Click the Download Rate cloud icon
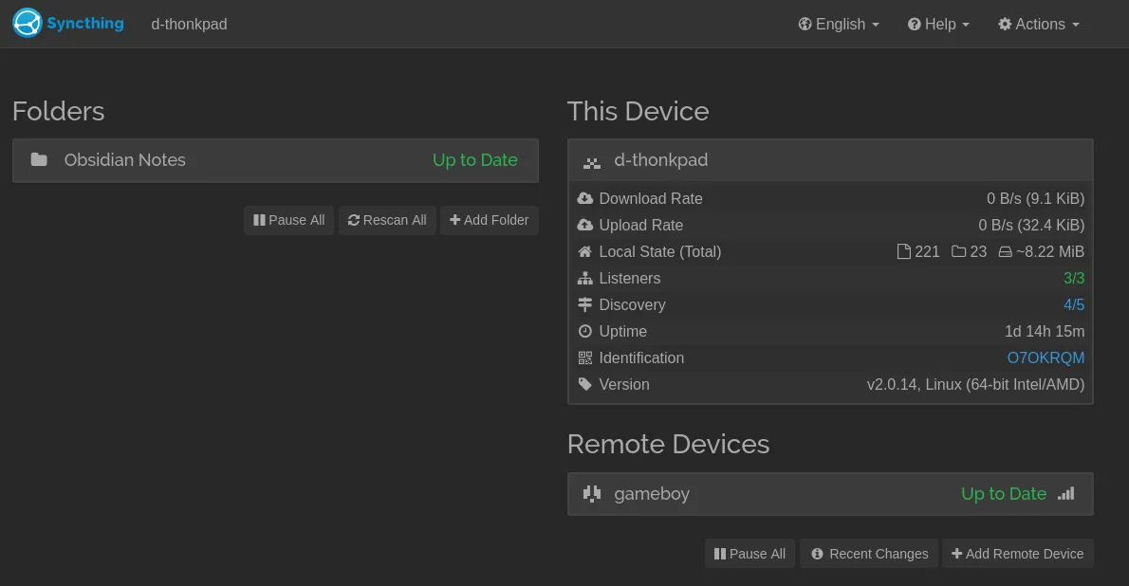 tap(584, 199)
